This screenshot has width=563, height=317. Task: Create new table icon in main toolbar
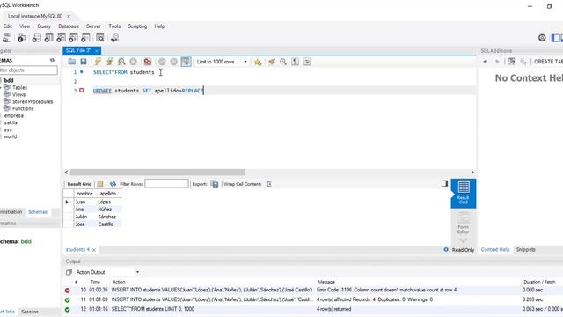pyautogui.click(x=48, y=38)
